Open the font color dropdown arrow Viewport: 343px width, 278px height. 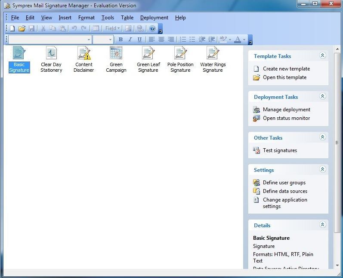(x=244, y=40)
